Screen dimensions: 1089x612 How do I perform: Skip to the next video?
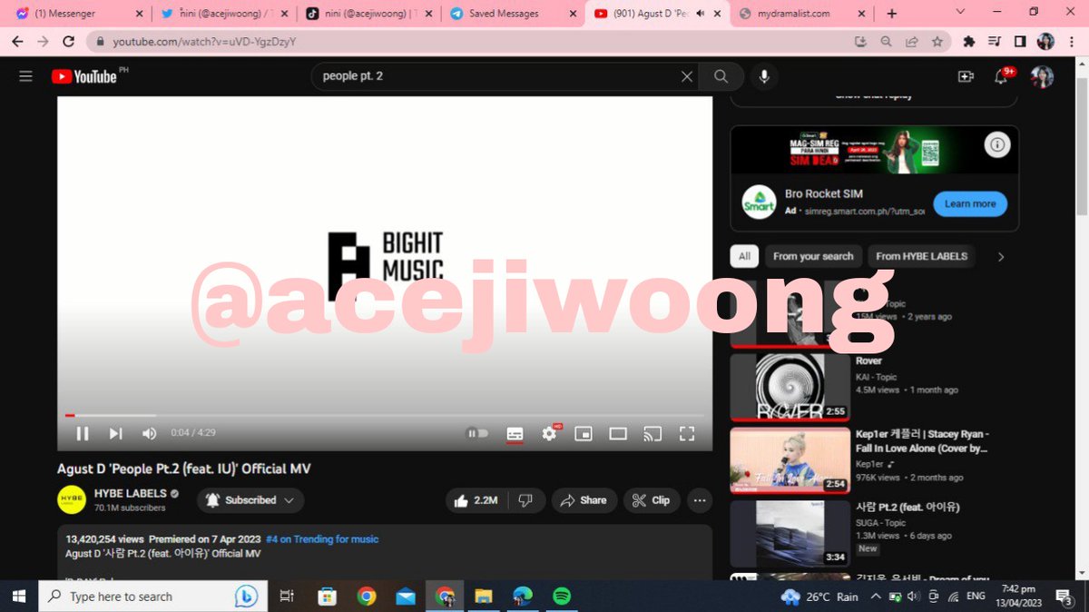(x=116, y=434)
